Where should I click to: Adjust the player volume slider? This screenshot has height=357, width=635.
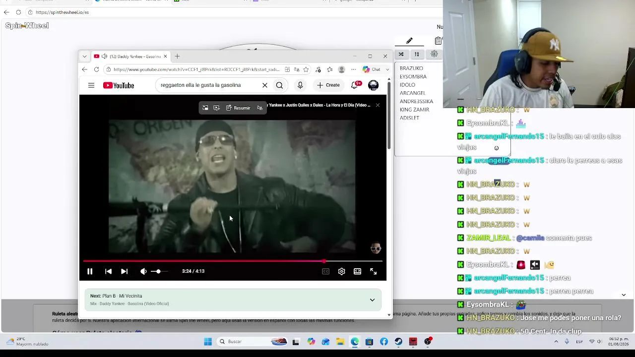click(159, 271)
